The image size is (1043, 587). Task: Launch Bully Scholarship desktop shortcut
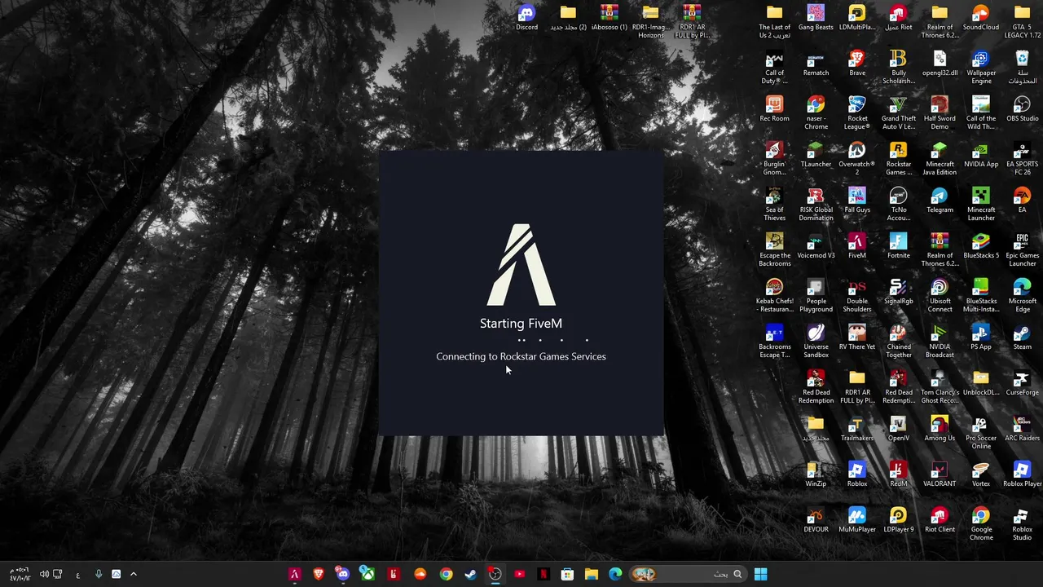coord(898,67)
